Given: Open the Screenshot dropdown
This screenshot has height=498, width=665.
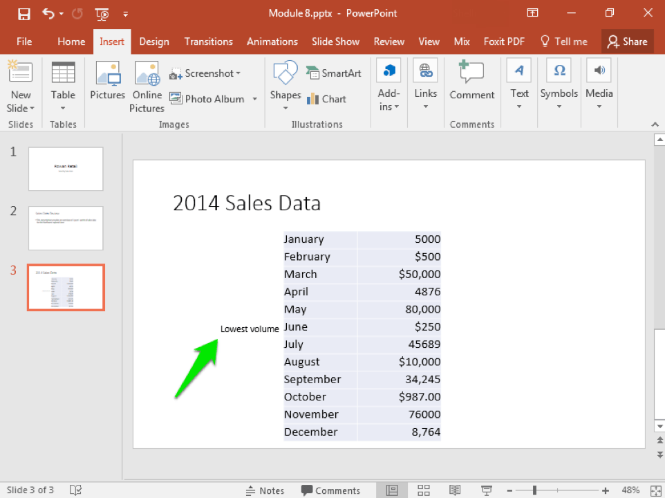Looking at the screenshot, I should (x=206, y=73).
